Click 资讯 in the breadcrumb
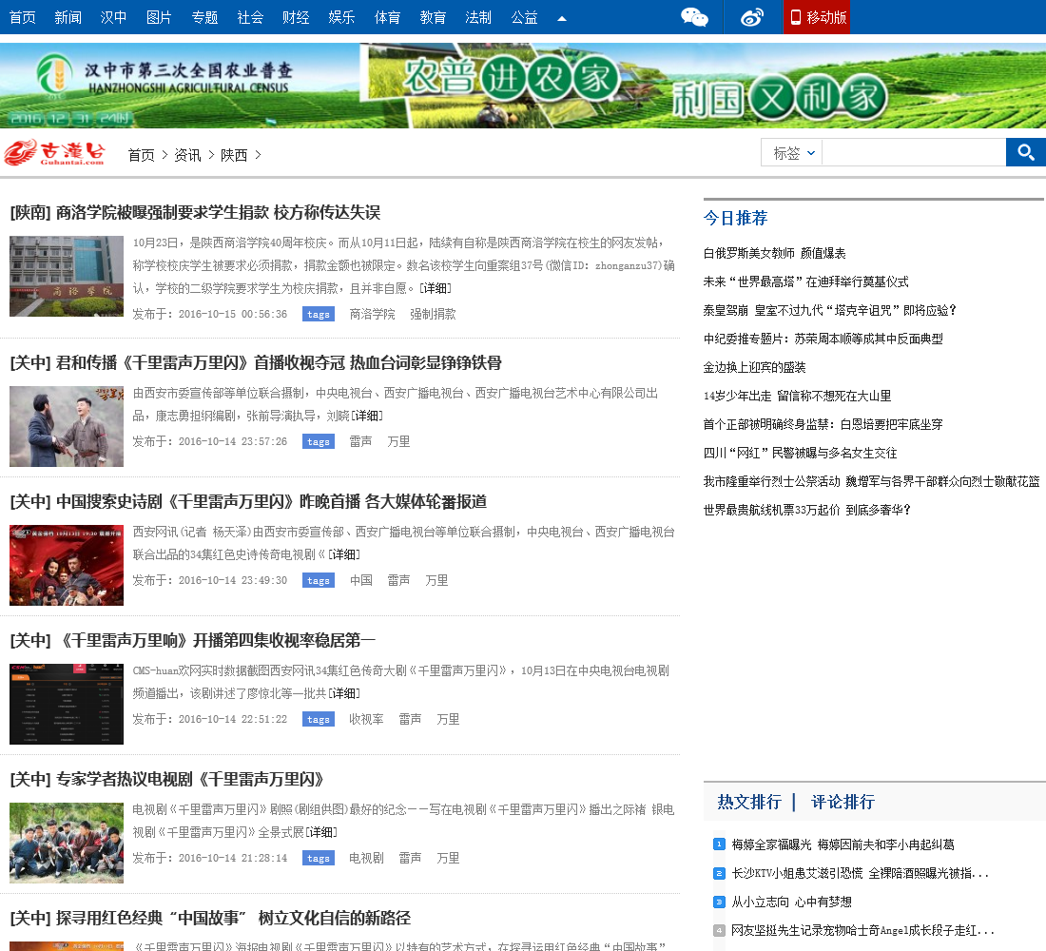This screenshot has height=951, width=1046. point(187,155)
